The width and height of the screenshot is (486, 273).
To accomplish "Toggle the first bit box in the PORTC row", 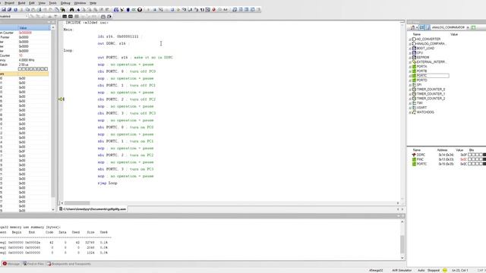I will coord(469,164).
